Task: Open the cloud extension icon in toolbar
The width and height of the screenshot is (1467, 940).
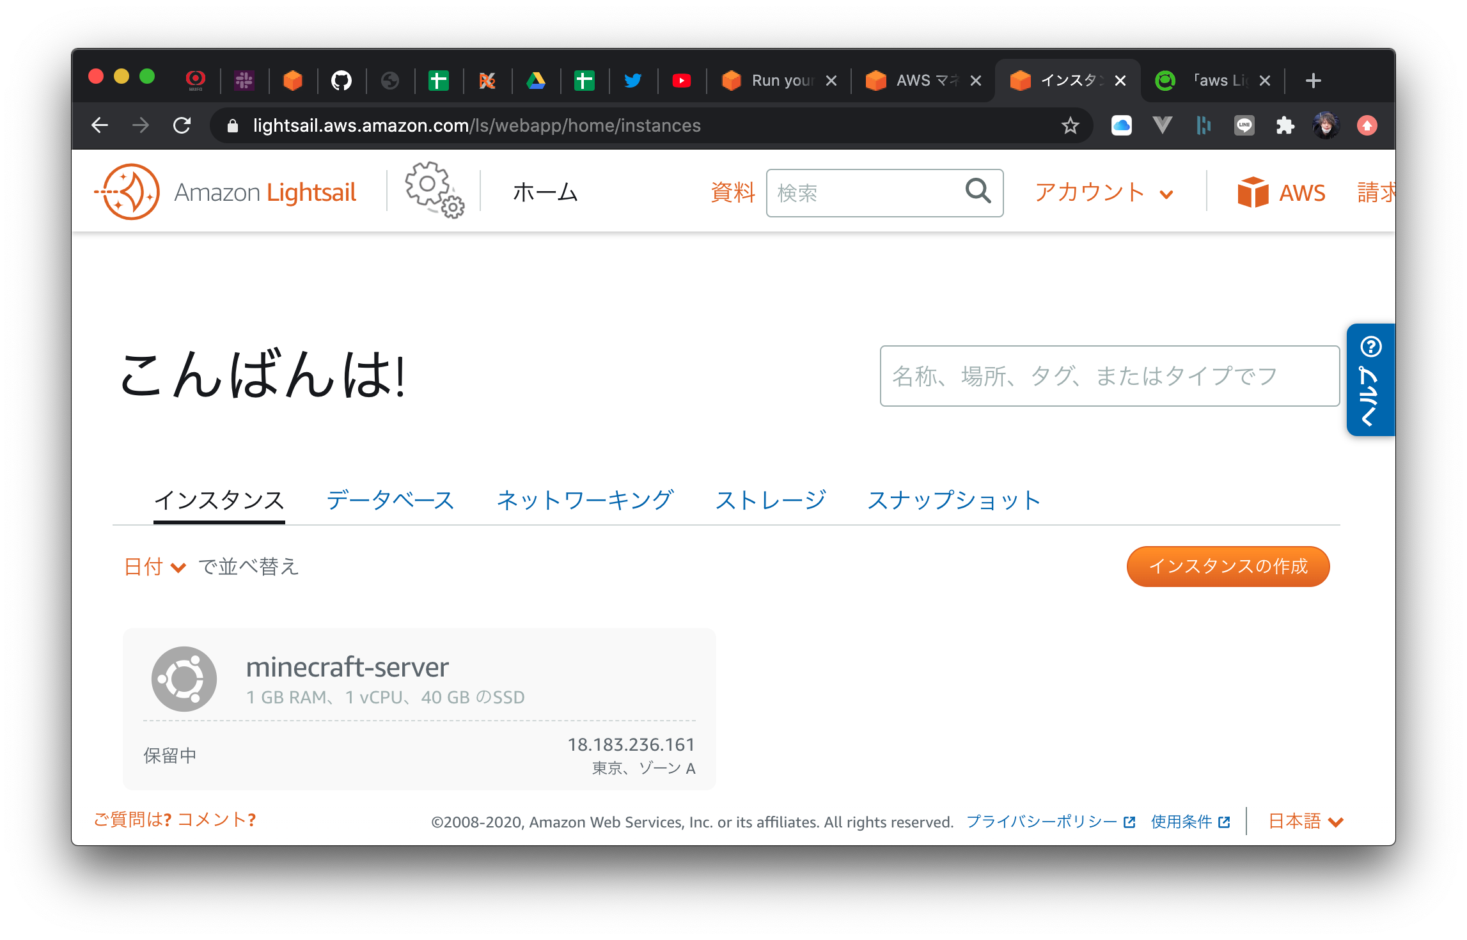Action: (1122, 125)
